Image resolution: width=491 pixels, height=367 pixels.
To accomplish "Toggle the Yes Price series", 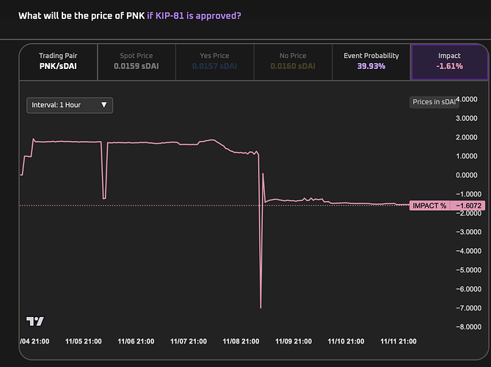I will pos(214,61).
